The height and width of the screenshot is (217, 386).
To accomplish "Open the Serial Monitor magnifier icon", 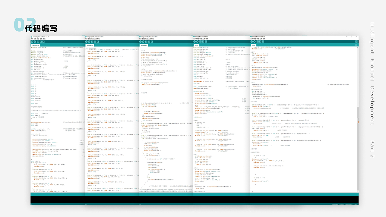I will [x=356, y=42].
